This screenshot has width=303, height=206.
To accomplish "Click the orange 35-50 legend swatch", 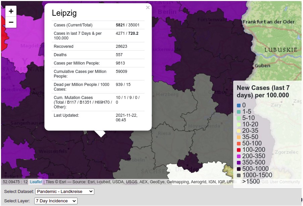I will point(239,137).
